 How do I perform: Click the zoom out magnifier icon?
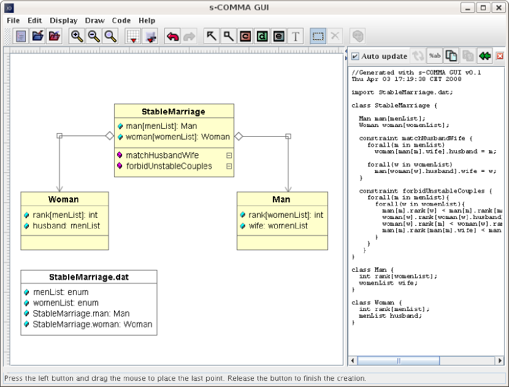[94, 36]
